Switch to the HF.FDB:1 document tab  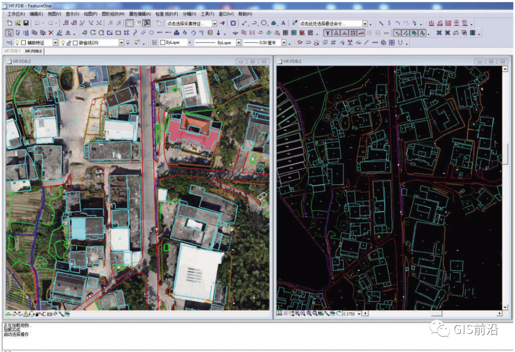[x=12, y=51]
